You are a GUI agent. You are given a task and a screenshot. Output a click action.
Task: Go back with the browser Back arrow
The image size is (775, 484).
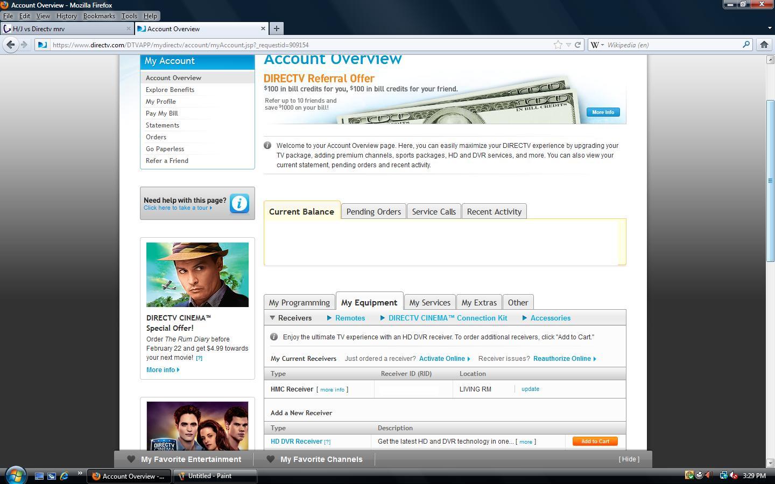(10, 45)
